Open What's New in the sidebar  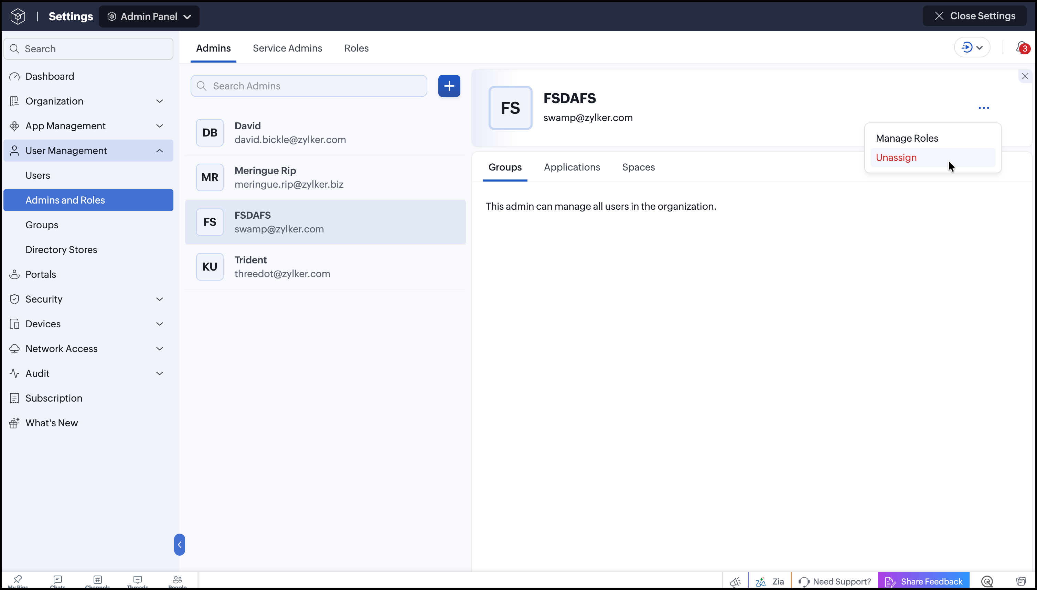pyautogui.click(x=88, y=423)
